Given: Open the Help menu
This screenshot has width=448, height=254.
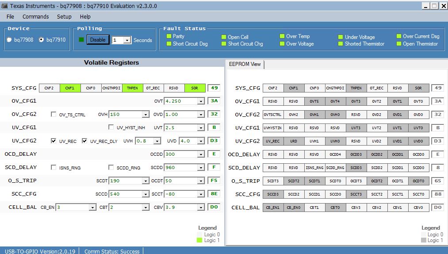Looking at the screenshot, I should tap(85, 16).
